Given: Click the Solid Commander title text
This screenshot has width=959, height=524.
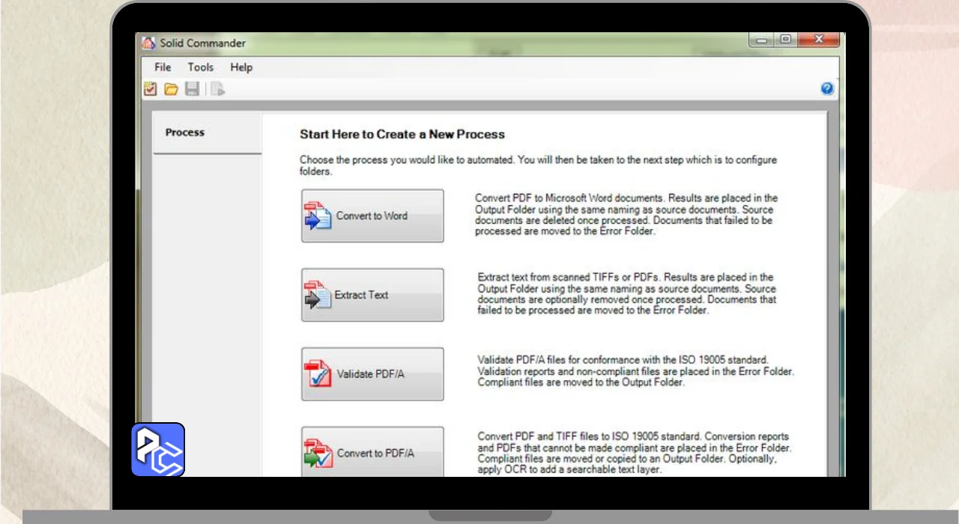Looking at the screenshot, I should 203,43.
